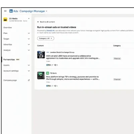Go to Overview in sidebar
The width and height of the screenshot is (134, 134).
click(7, 27)
